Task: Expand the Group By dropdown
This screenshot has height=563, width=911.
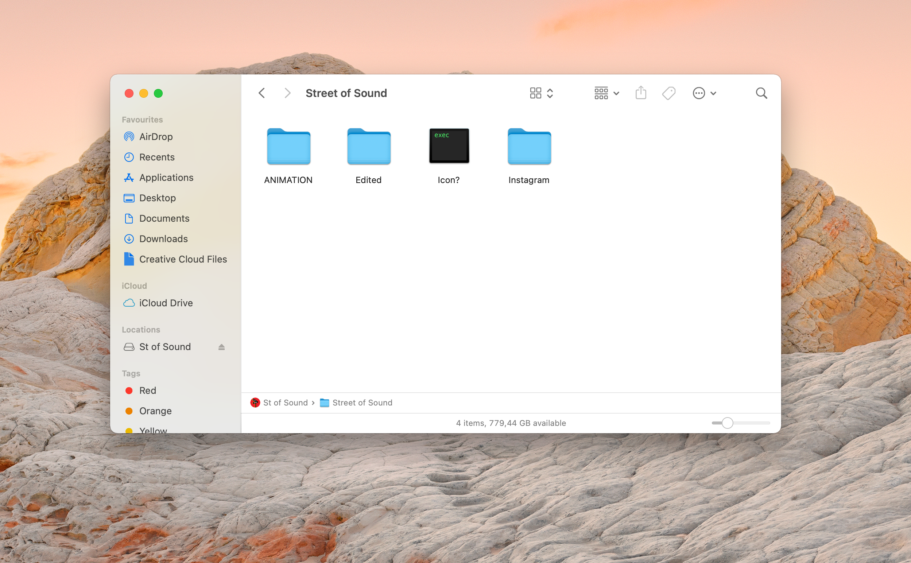Action: tap(606, 93)
